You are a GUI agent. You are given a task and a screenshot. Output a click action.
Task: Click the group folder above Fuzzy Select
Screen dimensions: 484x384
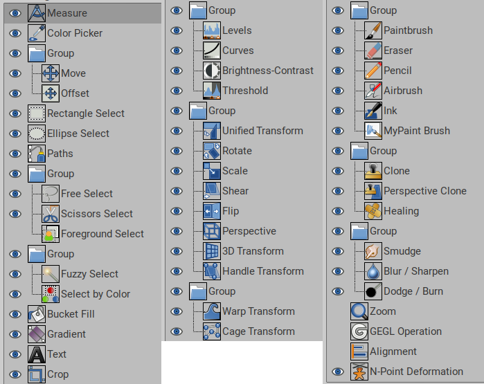point(37,254)
